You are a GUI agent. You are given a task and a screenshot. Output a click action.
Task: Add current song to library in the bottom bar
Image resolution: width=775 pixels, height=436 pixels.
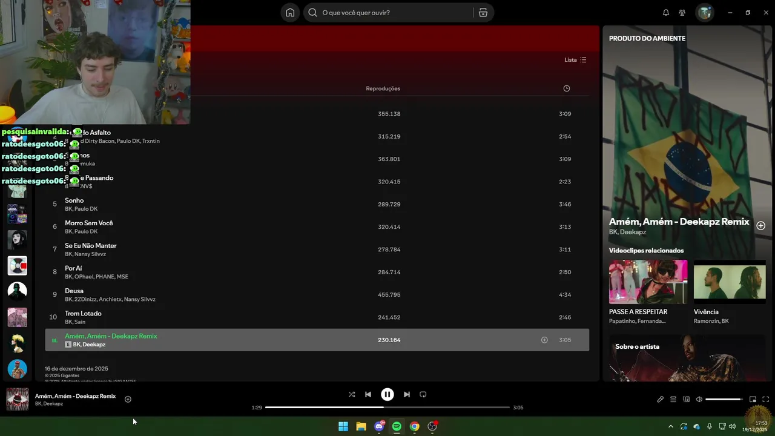128,399
